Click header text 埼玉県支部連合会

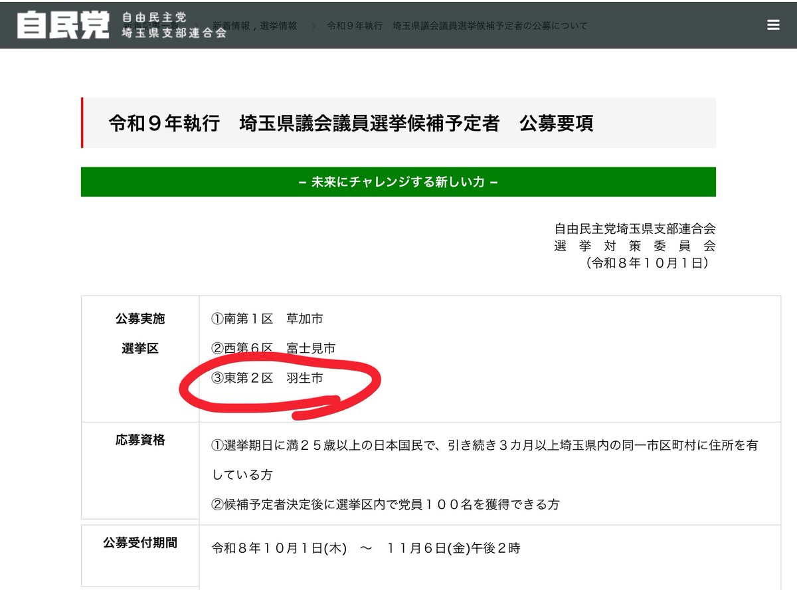pyautogui.click(x=174, y=32)
